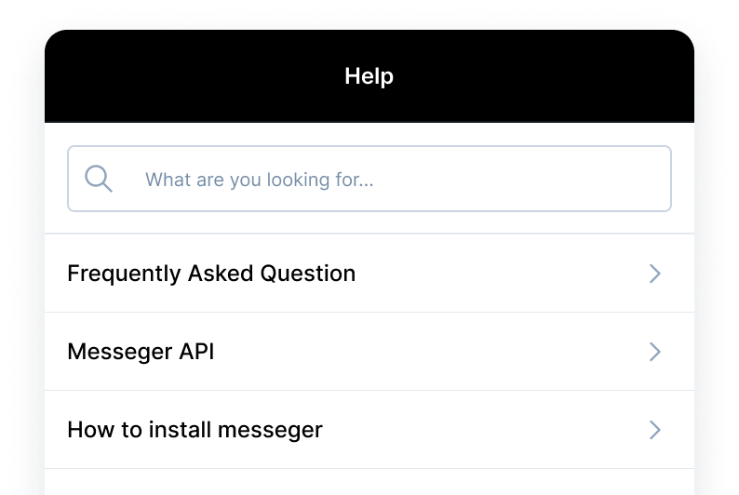Select the Messeger API label text
Image resolution: width=739 pixels, height=495 pixels.
[x=141, y=352]
